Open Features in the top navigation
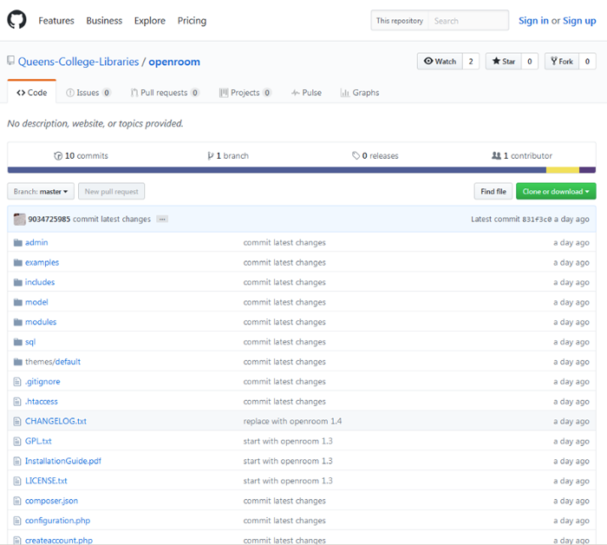This screenshot has width=607, height=545. (56, 21)
